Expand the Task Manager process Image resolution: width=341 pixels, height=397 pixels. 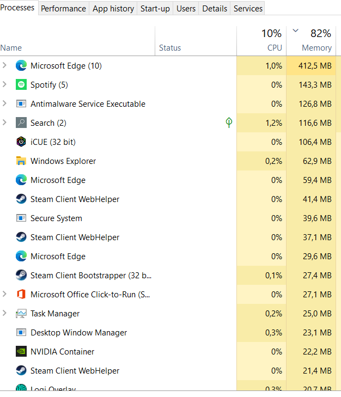coord(4,313)
